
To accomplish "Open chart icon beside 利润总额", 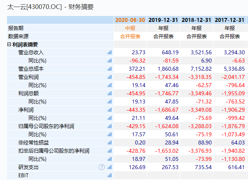I will click(x=110, y=94).
